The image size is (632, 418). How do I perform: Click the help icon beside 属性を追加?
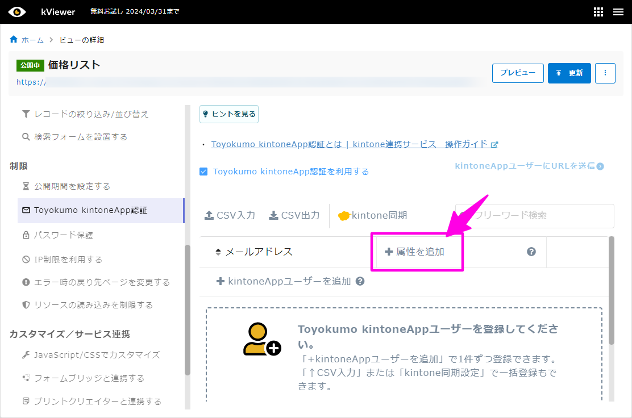[x=531, y=251]
